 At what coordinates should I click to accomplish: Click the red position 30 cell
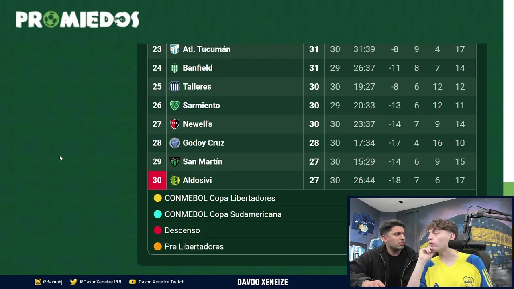coord(157,181)
